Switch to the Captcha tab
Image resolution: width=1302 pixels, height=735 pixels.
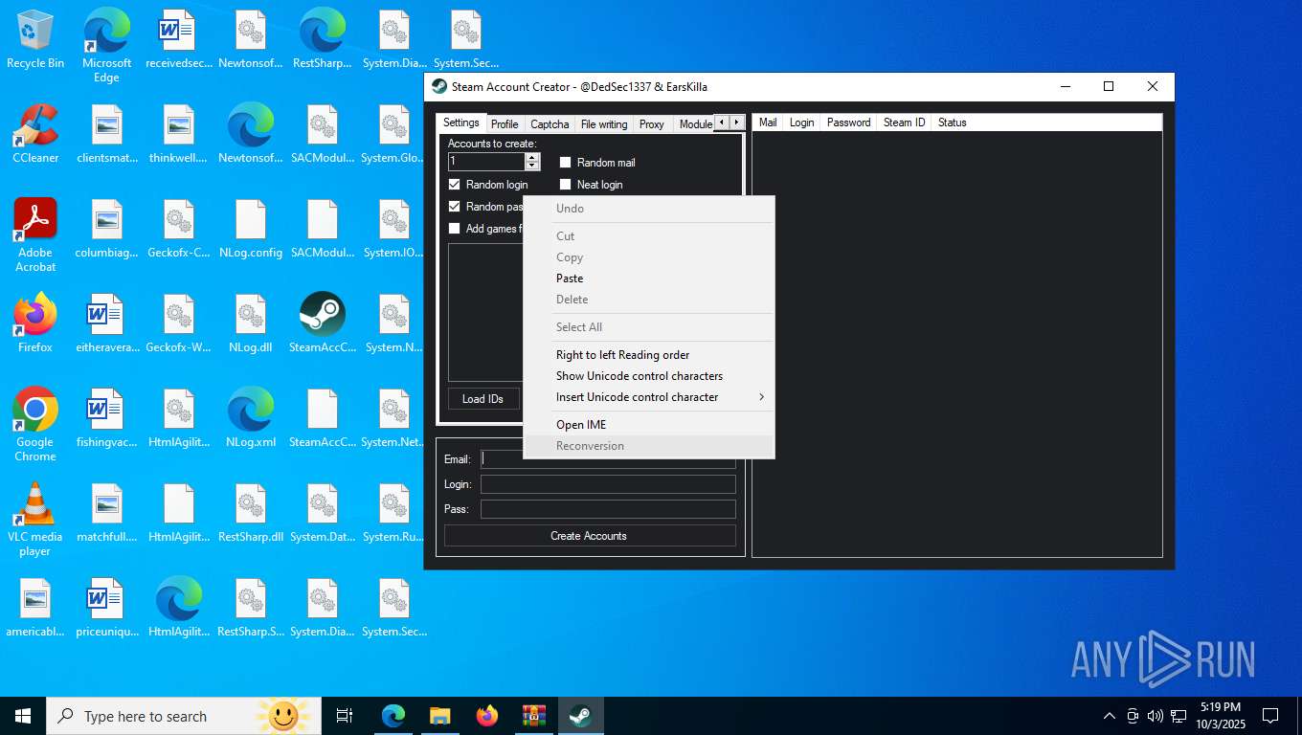coord(550,124)
